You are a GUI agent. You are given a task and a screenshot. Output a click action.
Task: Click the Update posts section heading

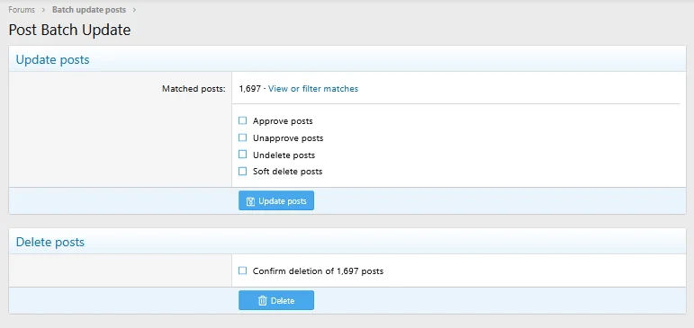click(x=53, y=59)
